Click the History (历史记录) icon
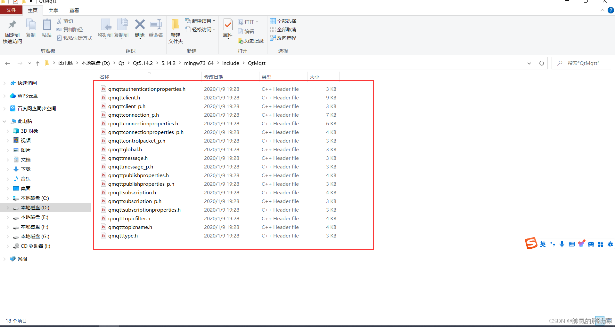Image resolution: width=615 pixels, height=327 pixels. 241,41
